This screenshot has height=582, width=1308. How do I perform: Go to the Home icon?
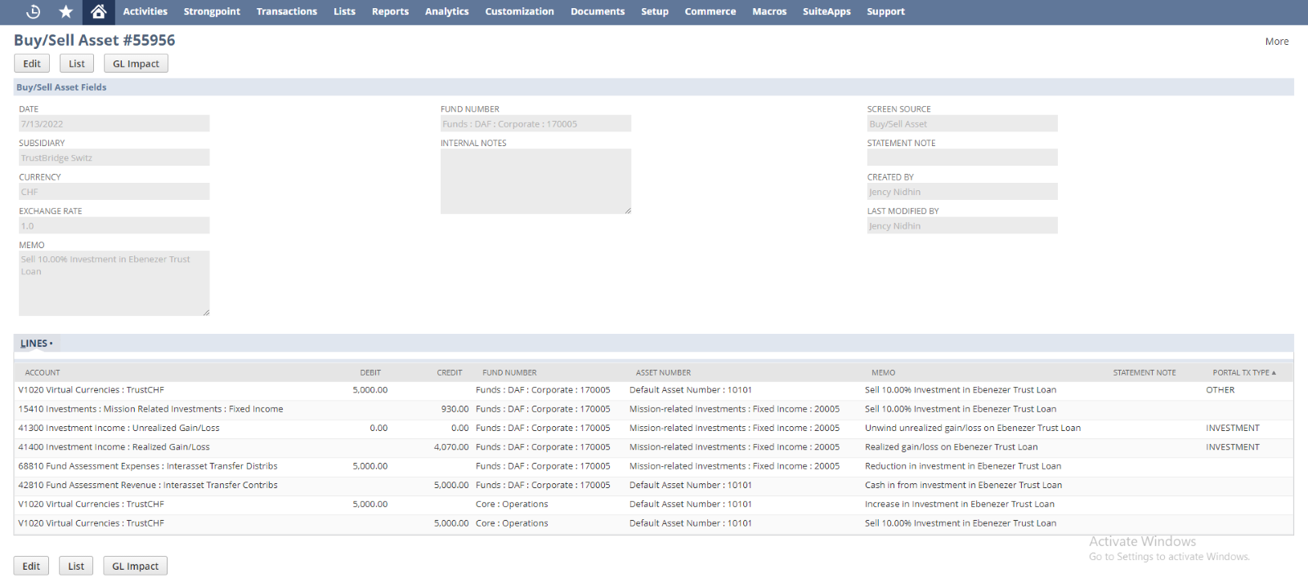tap(98, 11)
